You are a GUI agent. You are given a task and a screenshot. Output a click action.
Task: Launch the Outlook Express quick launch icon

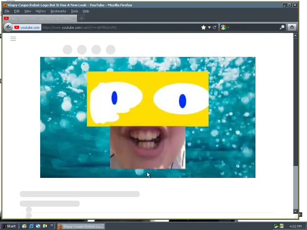[38, 226]
